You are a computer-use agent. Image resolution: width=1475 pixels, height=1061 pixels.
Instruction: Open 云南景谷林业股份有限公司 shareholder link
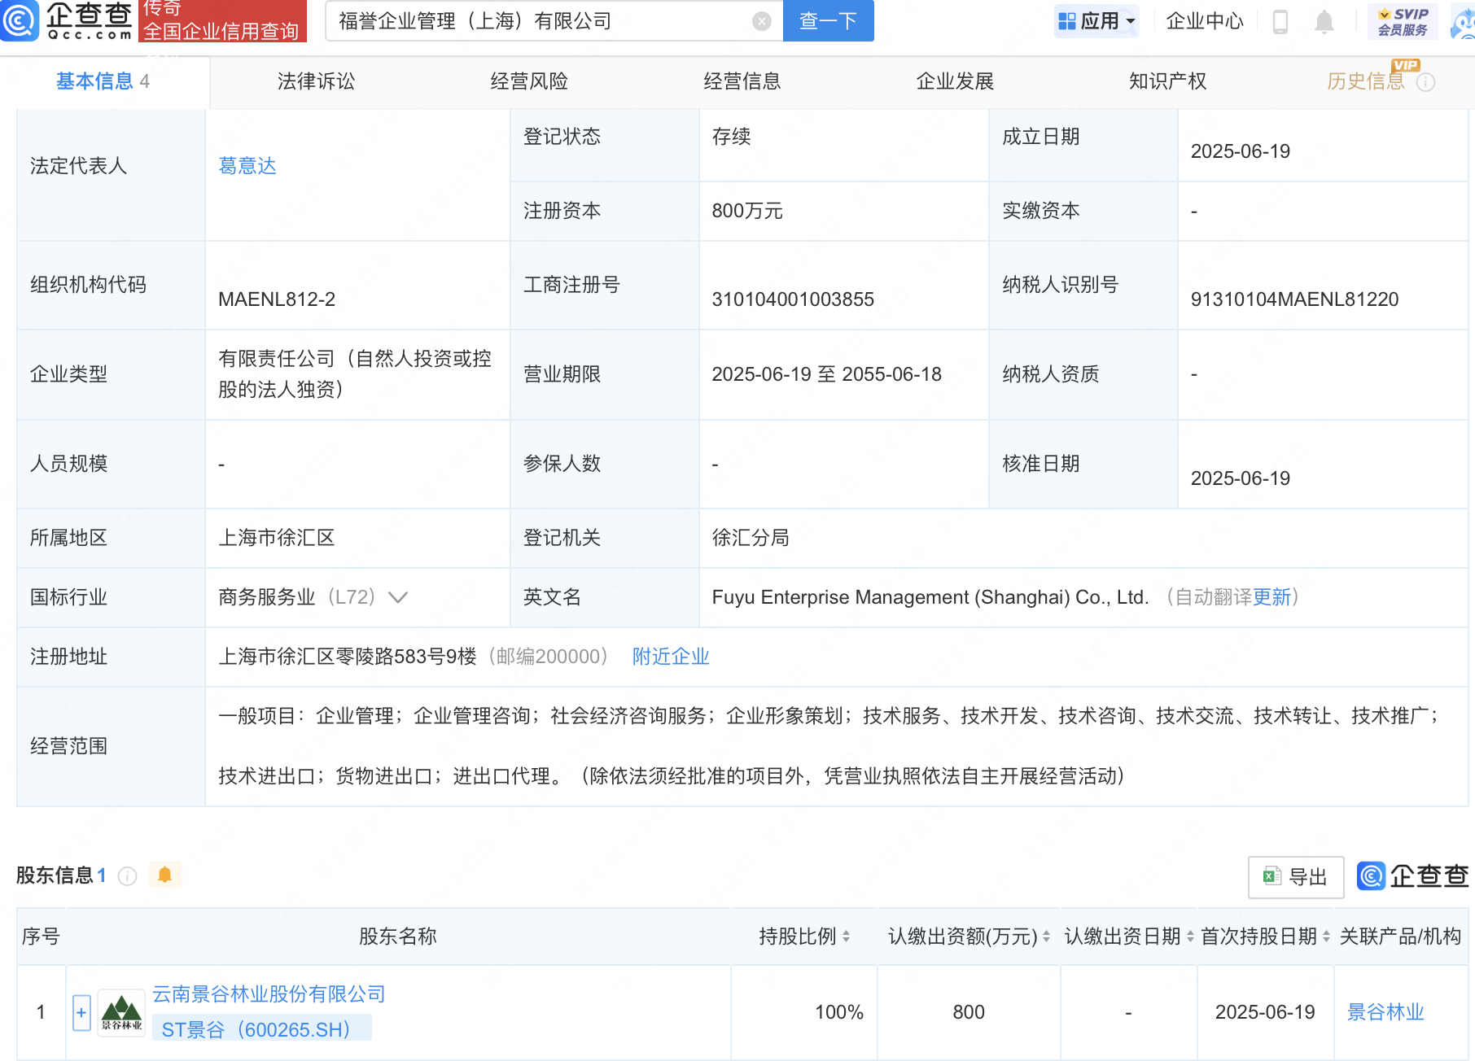coord(269,994)
